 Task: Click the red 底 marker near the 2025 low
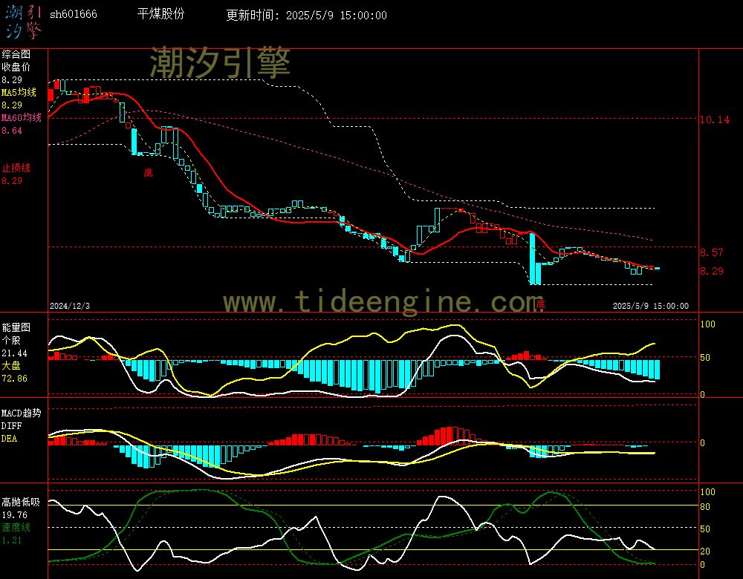point(540,304)
